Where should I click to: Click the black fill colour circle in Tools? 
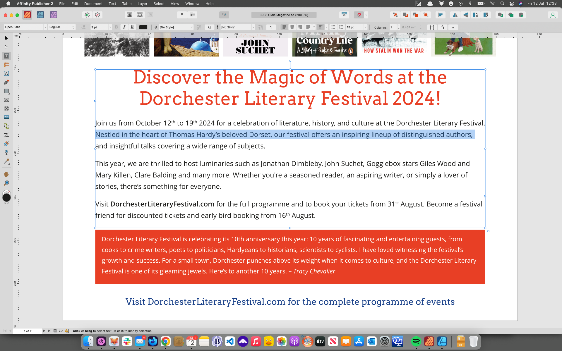click(x=6, y=198)
